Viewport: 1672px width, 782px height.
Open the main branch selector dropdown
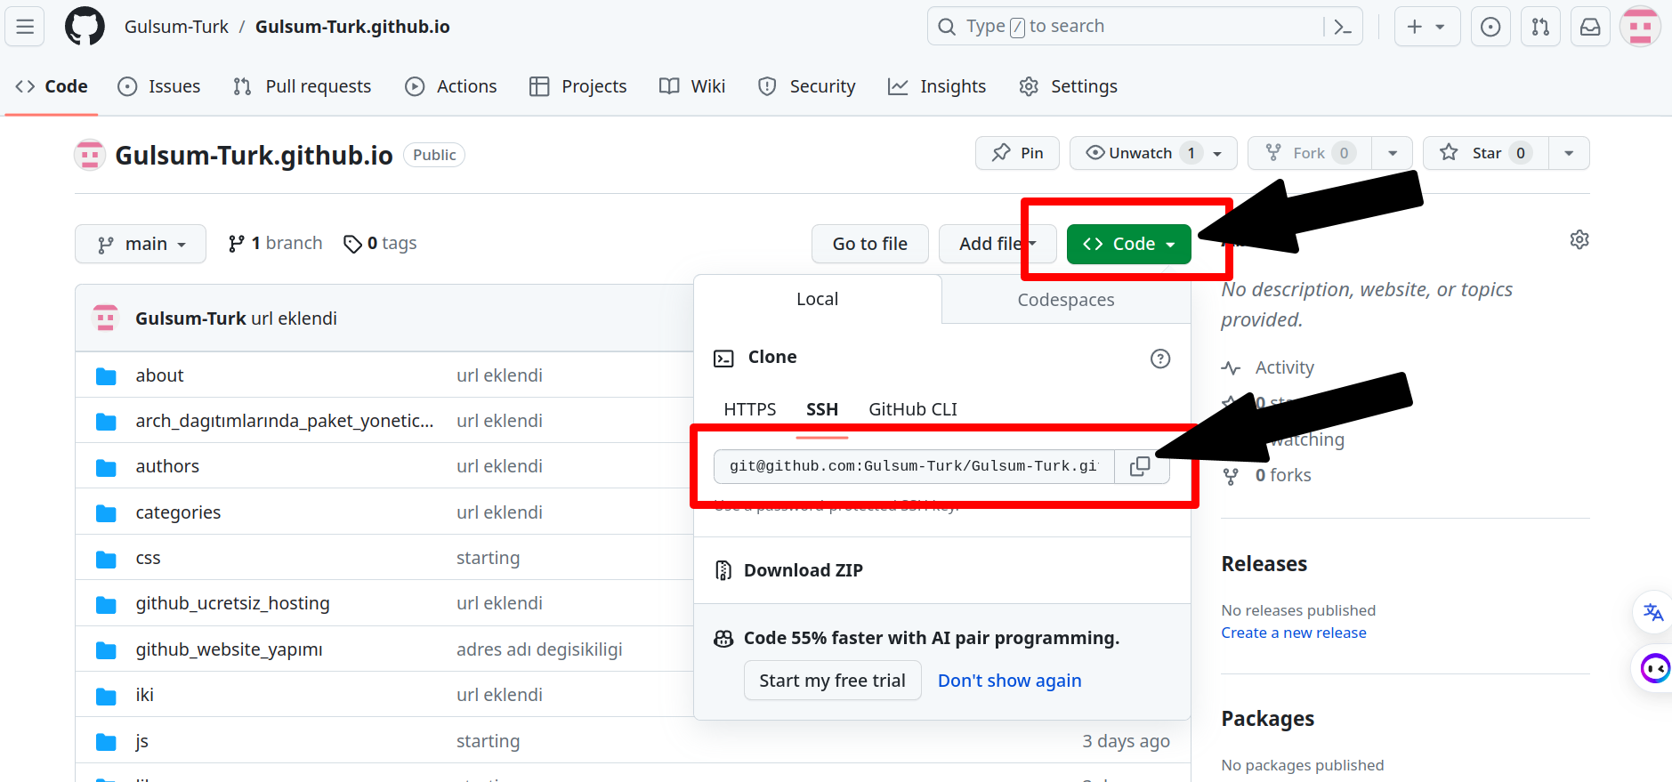(141, 244)
